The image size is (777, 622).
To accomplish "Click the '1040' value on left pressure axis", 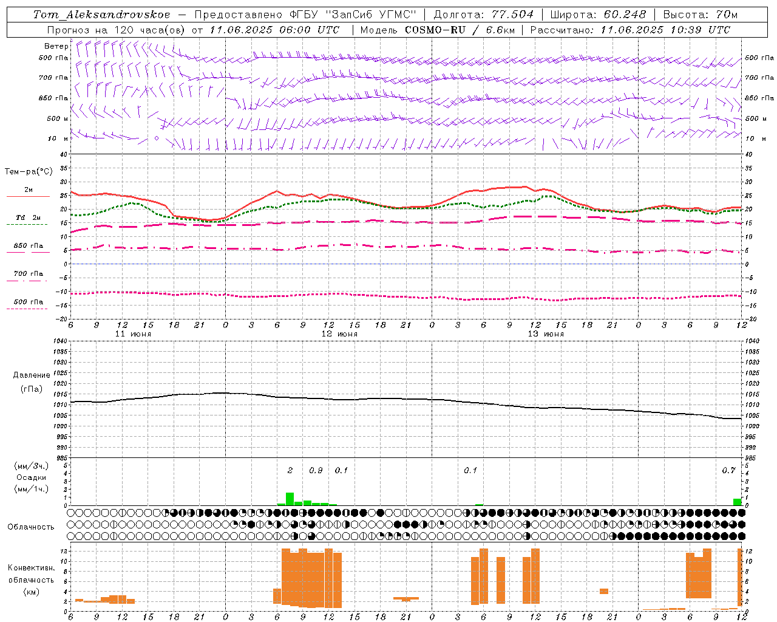I will tap(59, 341).
